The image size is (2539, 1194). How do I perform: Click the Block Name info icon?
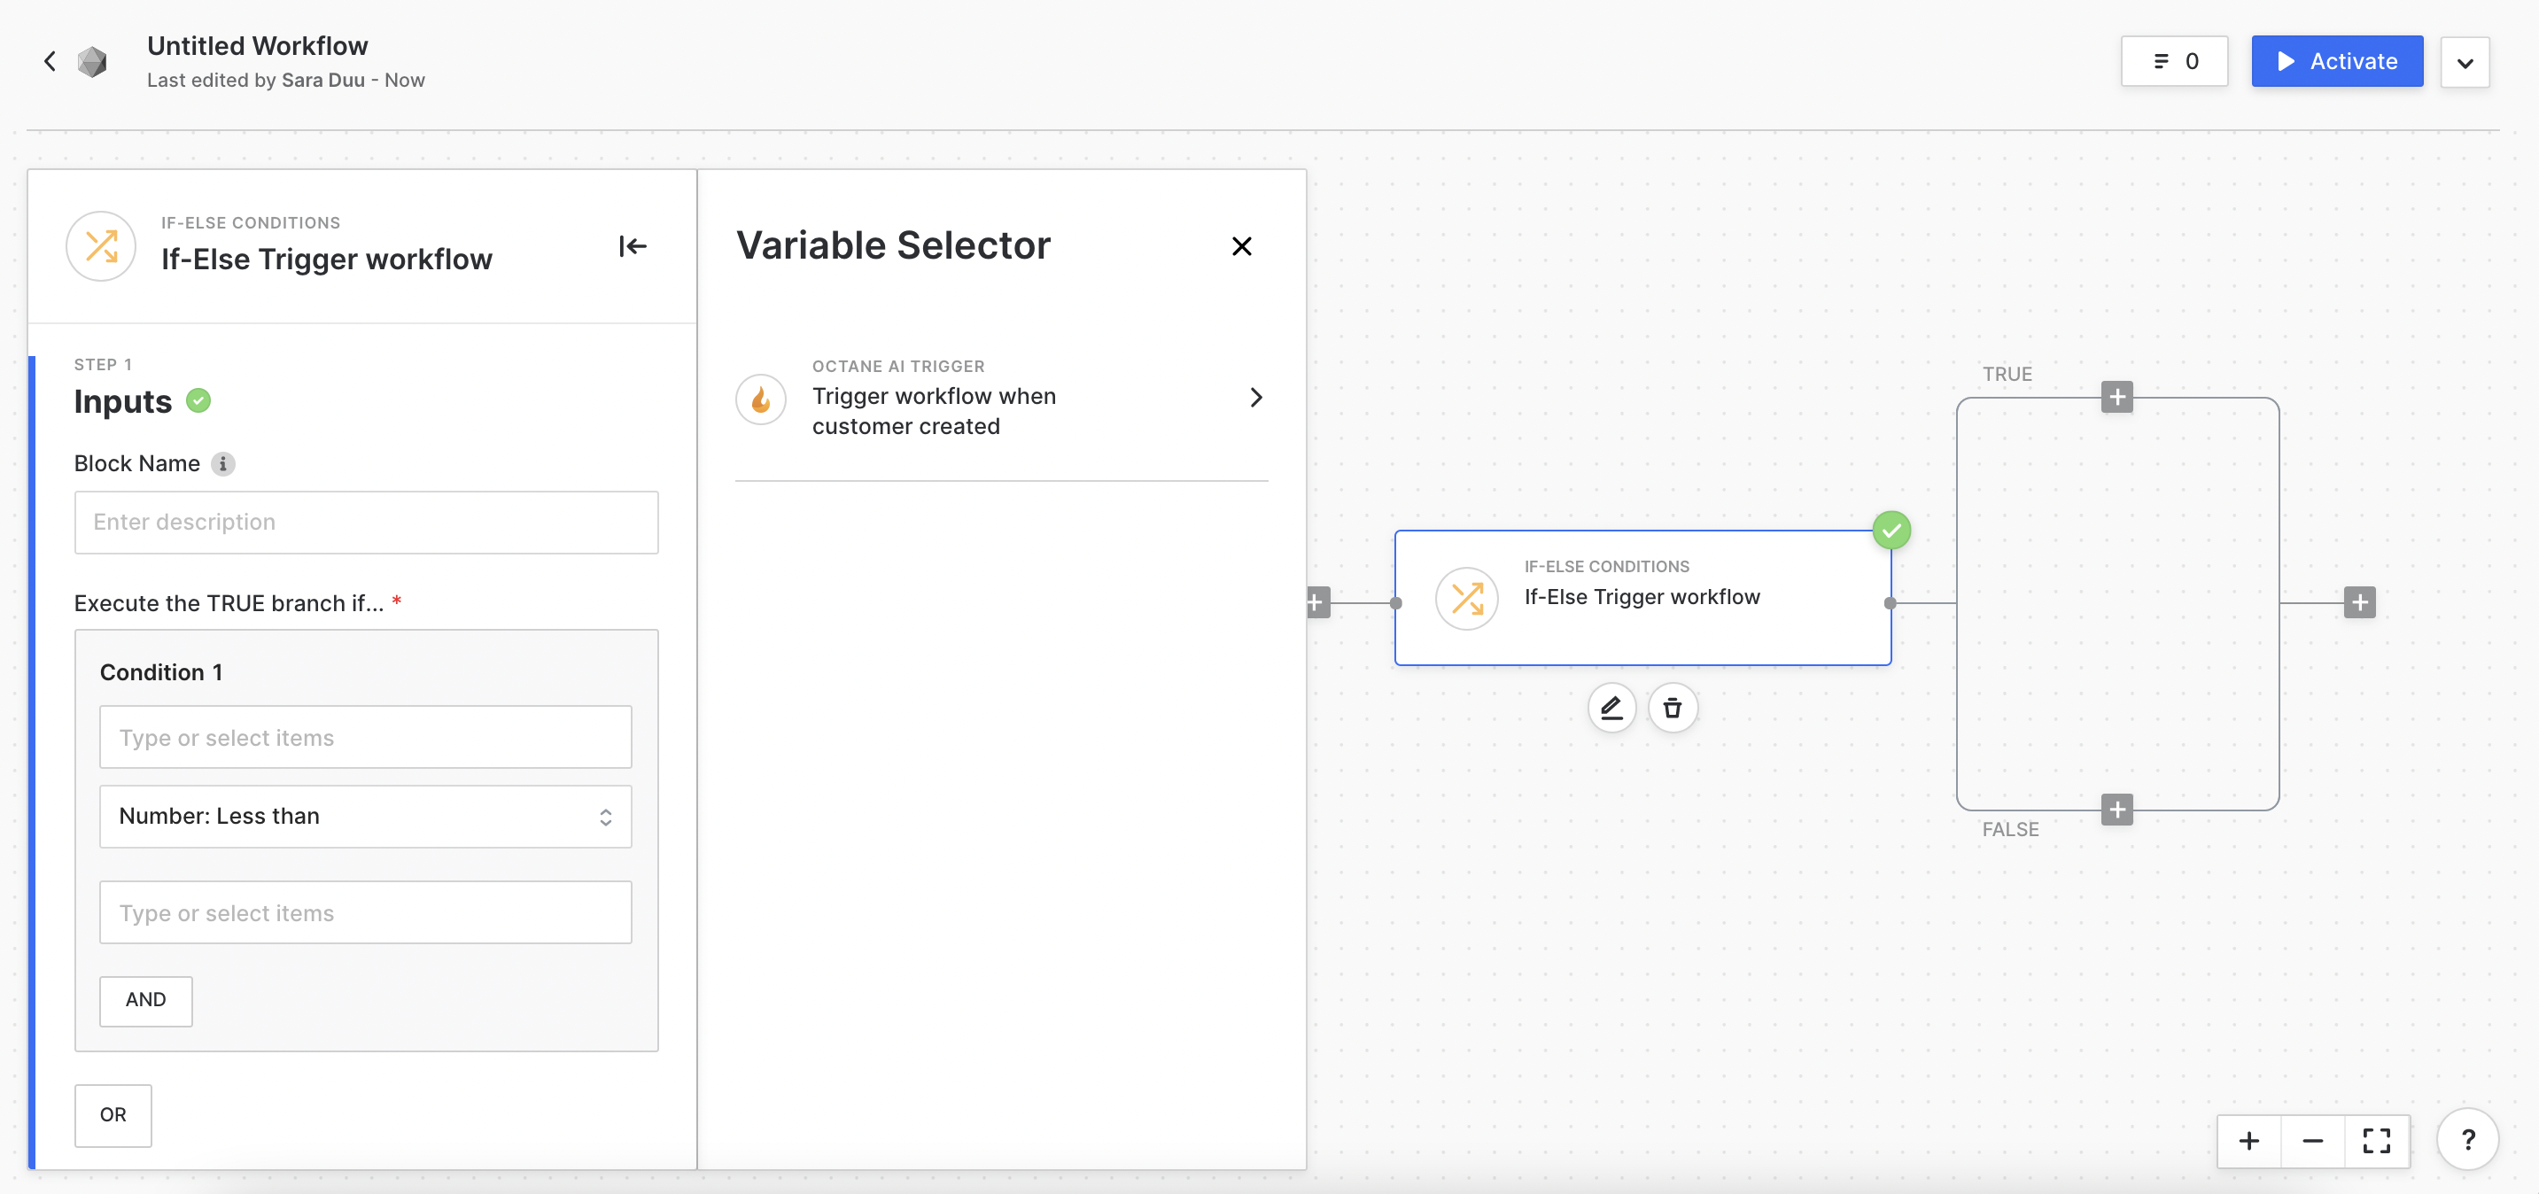coord(224,463)
